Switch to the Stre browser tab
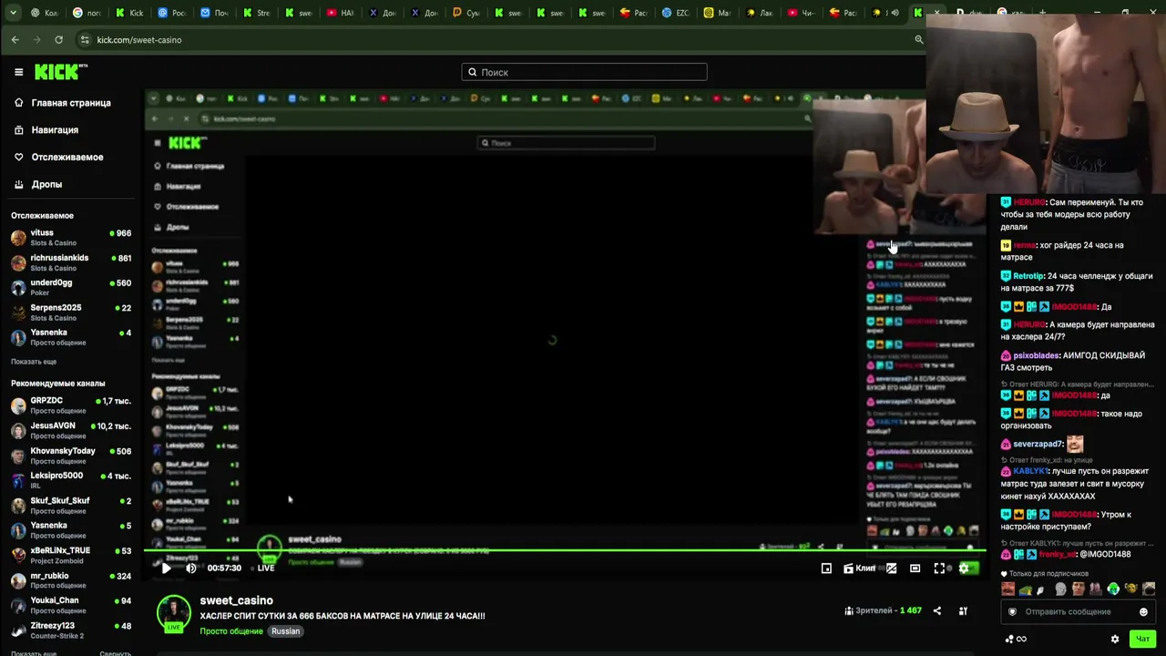This screenshot has width=1166, height=656. click(x=255, y=13)
